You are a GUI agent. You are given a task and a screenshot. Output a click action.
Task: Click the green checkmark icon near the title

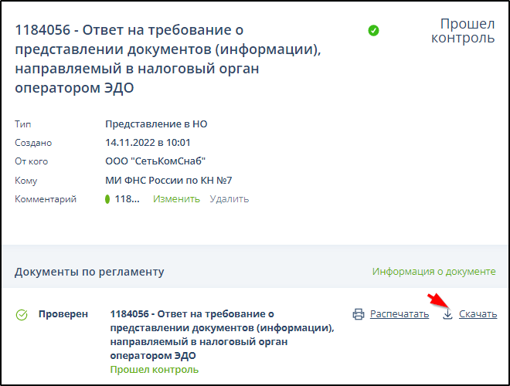pos(373,31)
